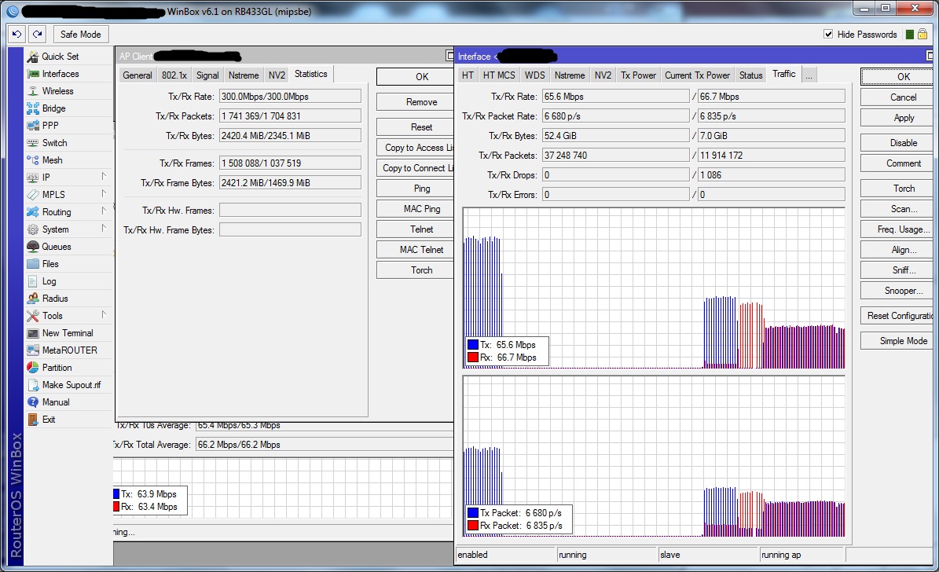Click the blue Tx legend swatch in the traffic graph
939x572 pixels.
tap(473, 345)
